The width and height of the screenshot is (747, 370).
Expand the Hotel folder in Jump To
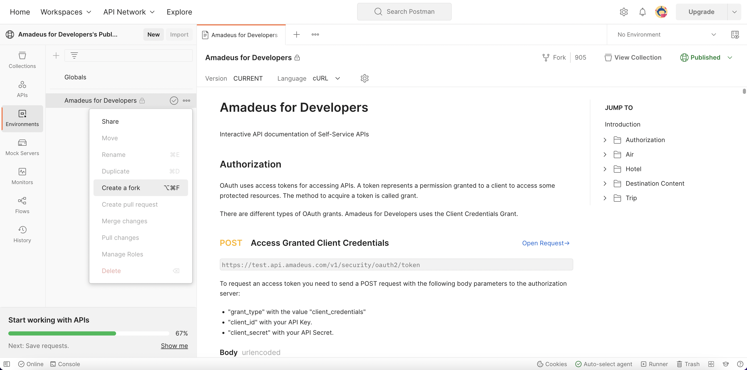[605, 169]
